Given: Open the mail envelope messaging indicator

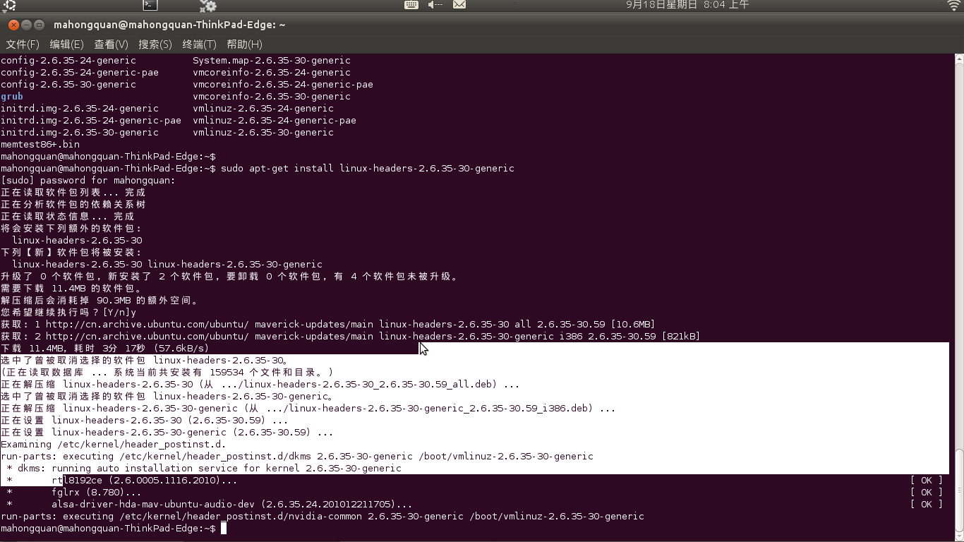Looking at the screenshot, I should coord(459,5).
